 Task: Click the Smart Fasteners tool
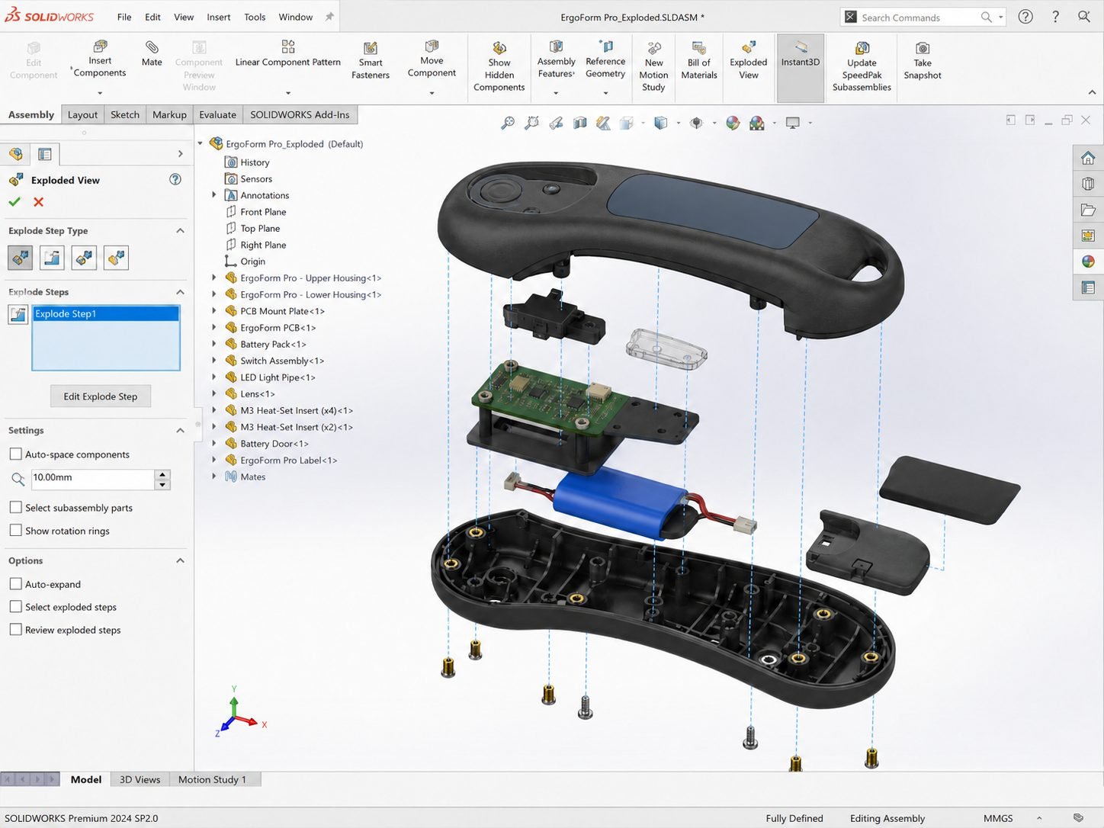pos(371,60)
